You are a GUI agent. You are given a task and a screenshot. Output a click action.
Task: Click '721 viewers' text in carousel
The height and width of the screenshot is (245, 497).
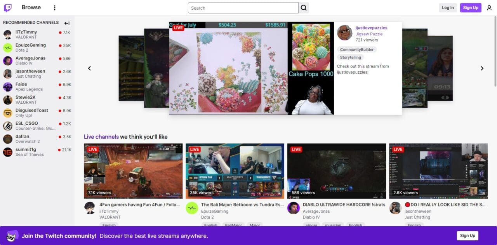[367, 40]
